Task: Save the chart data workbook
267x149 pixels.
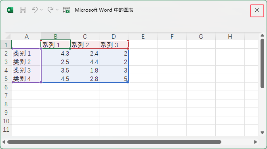Action: click(23, 10)
